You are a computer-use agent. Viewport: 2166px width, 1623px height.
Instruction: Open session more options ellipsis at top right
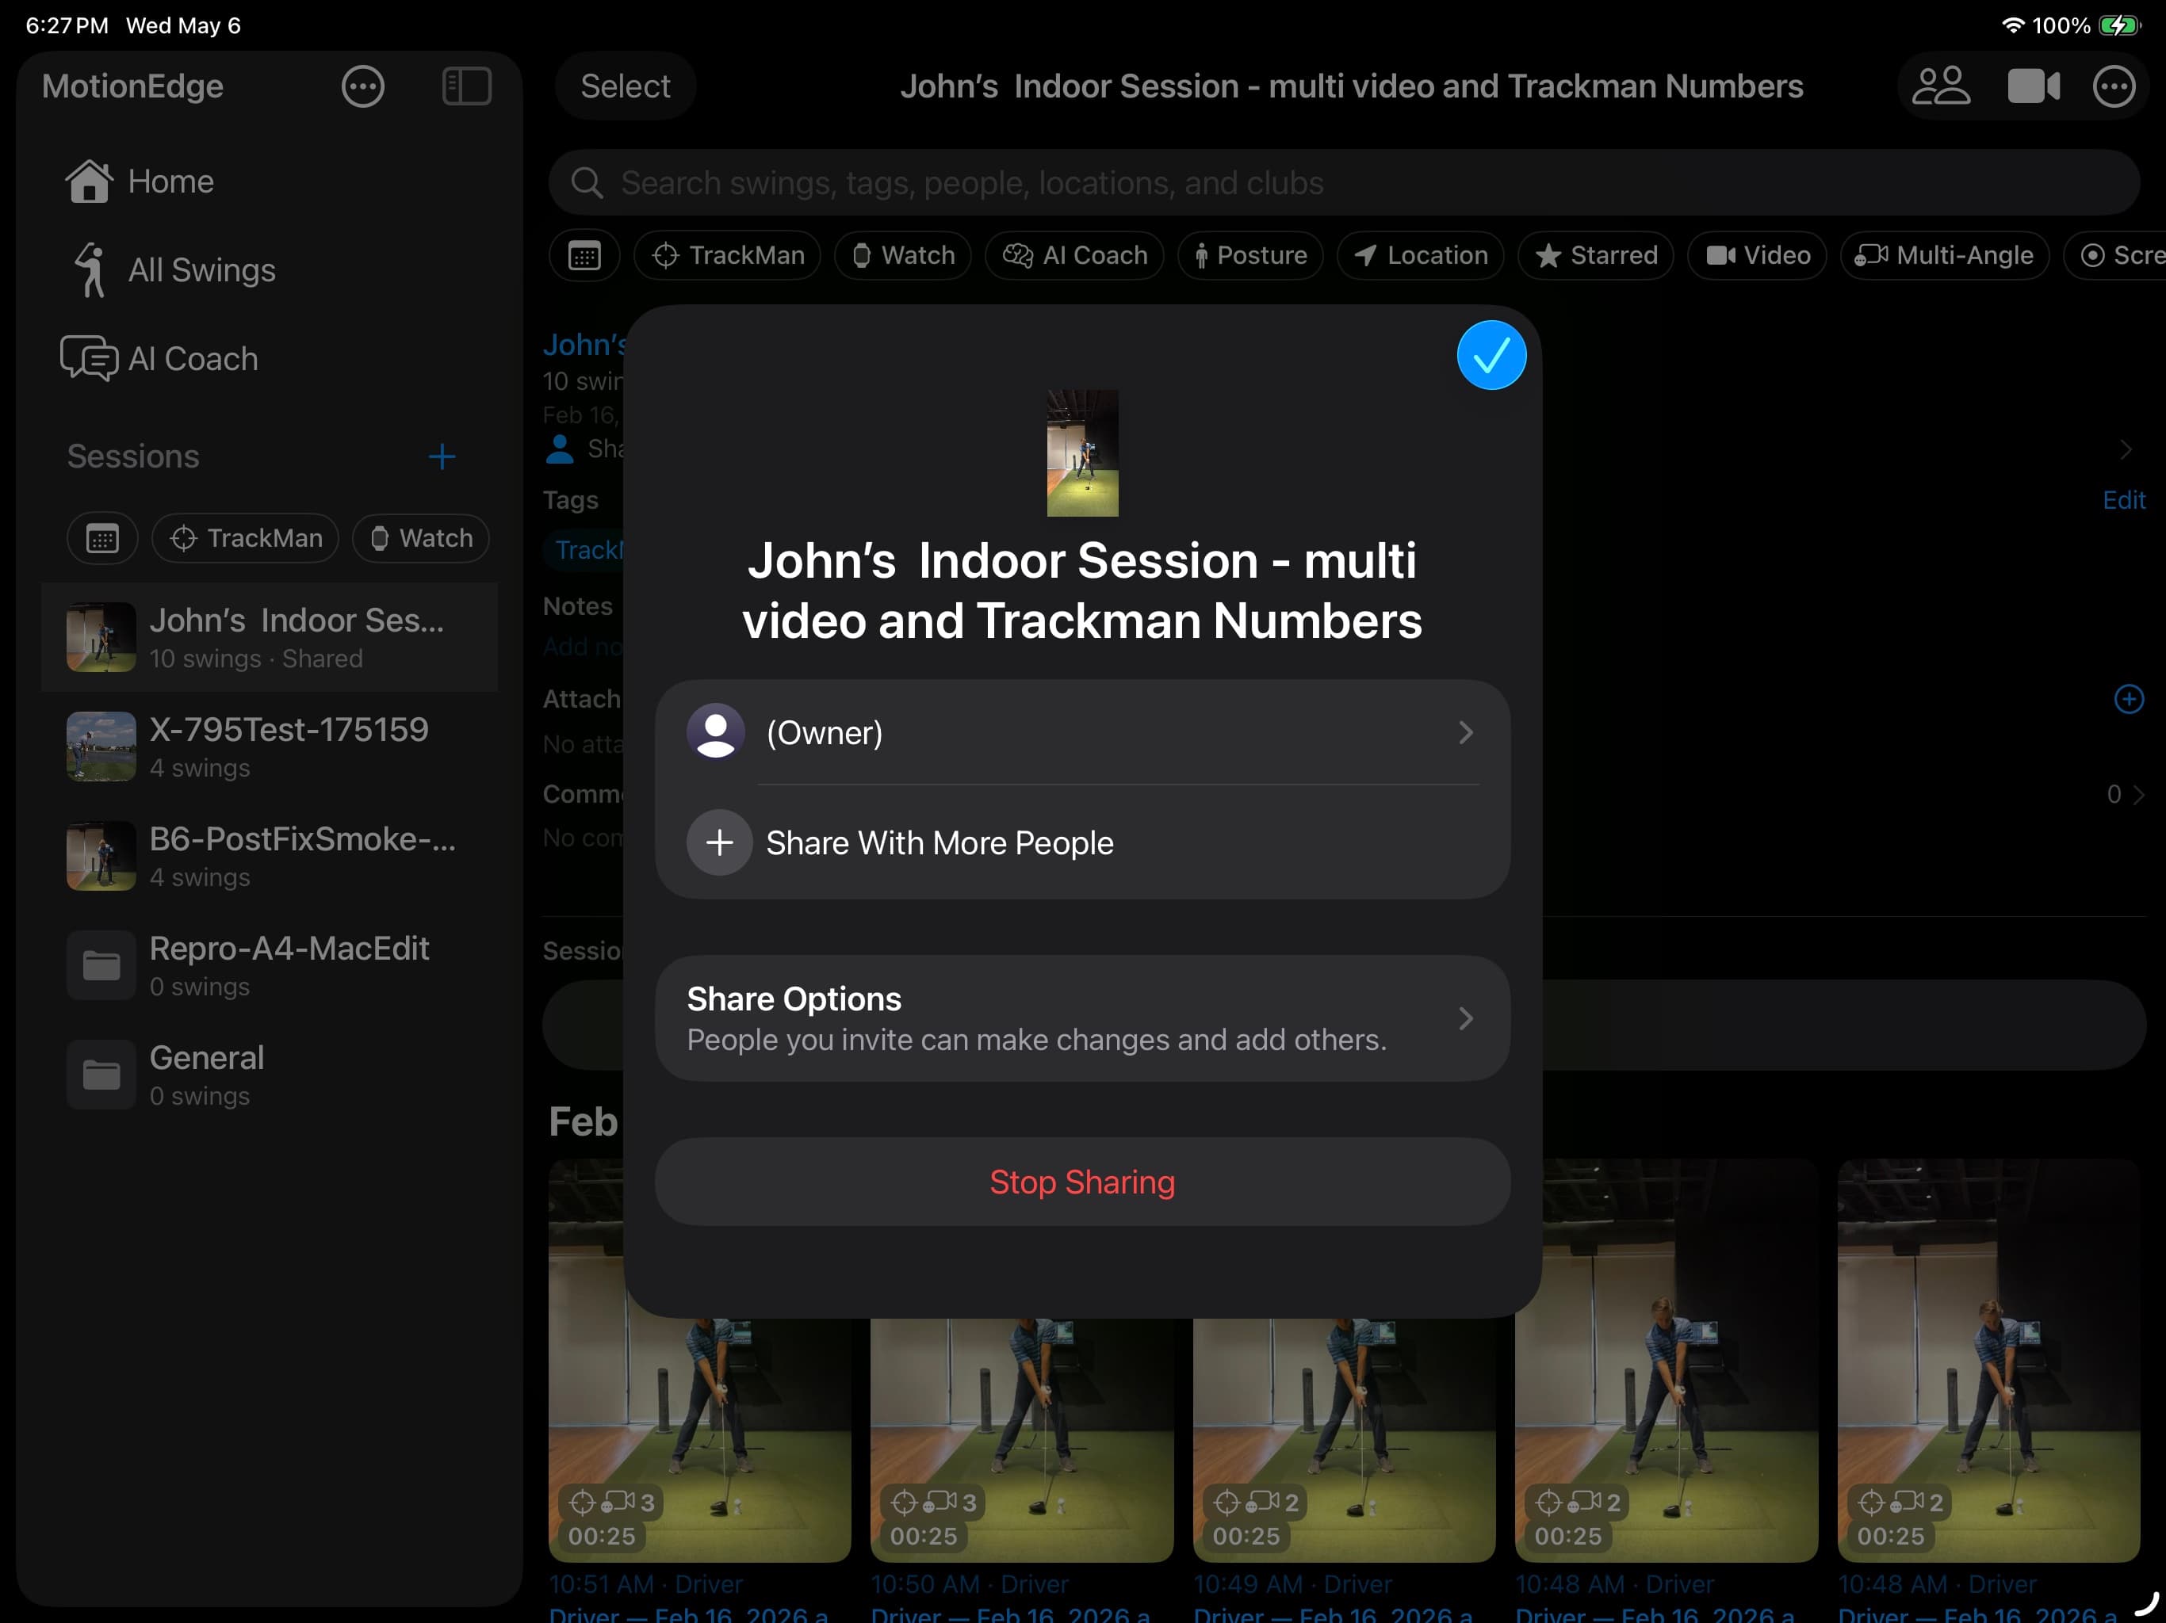click(x=2113, y=86)
